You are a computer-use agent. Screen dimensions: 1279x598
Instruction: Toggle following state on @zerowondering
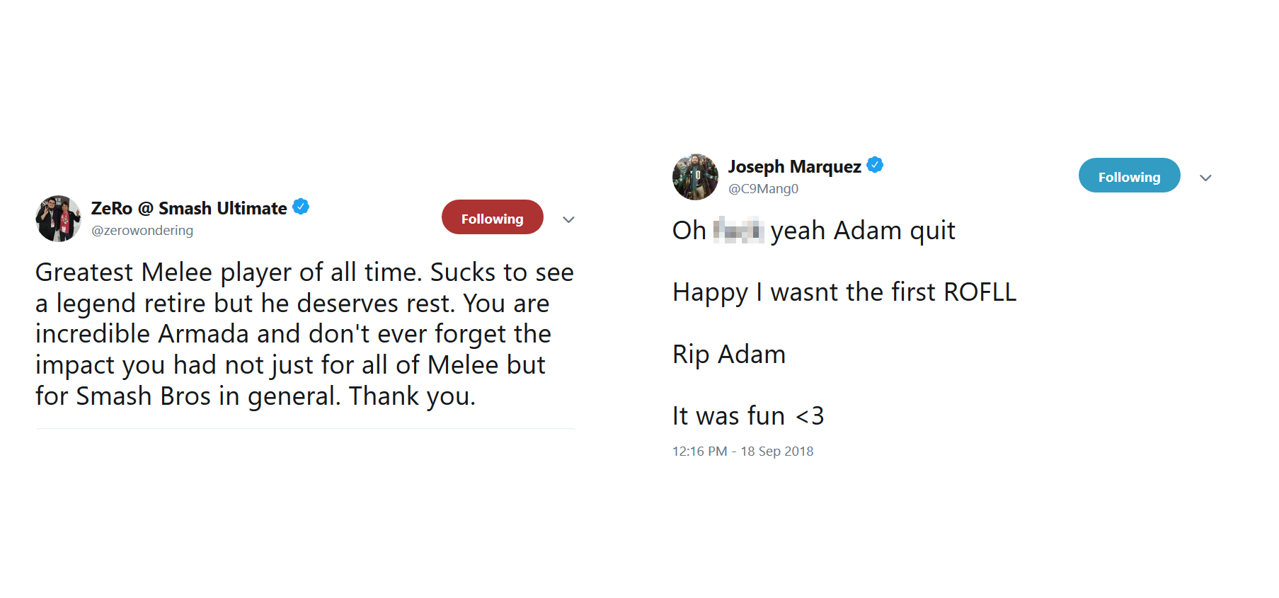tap(492, 217)
